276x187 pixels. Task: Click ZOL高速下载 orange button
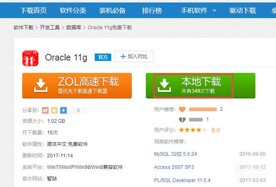point(77,86)
